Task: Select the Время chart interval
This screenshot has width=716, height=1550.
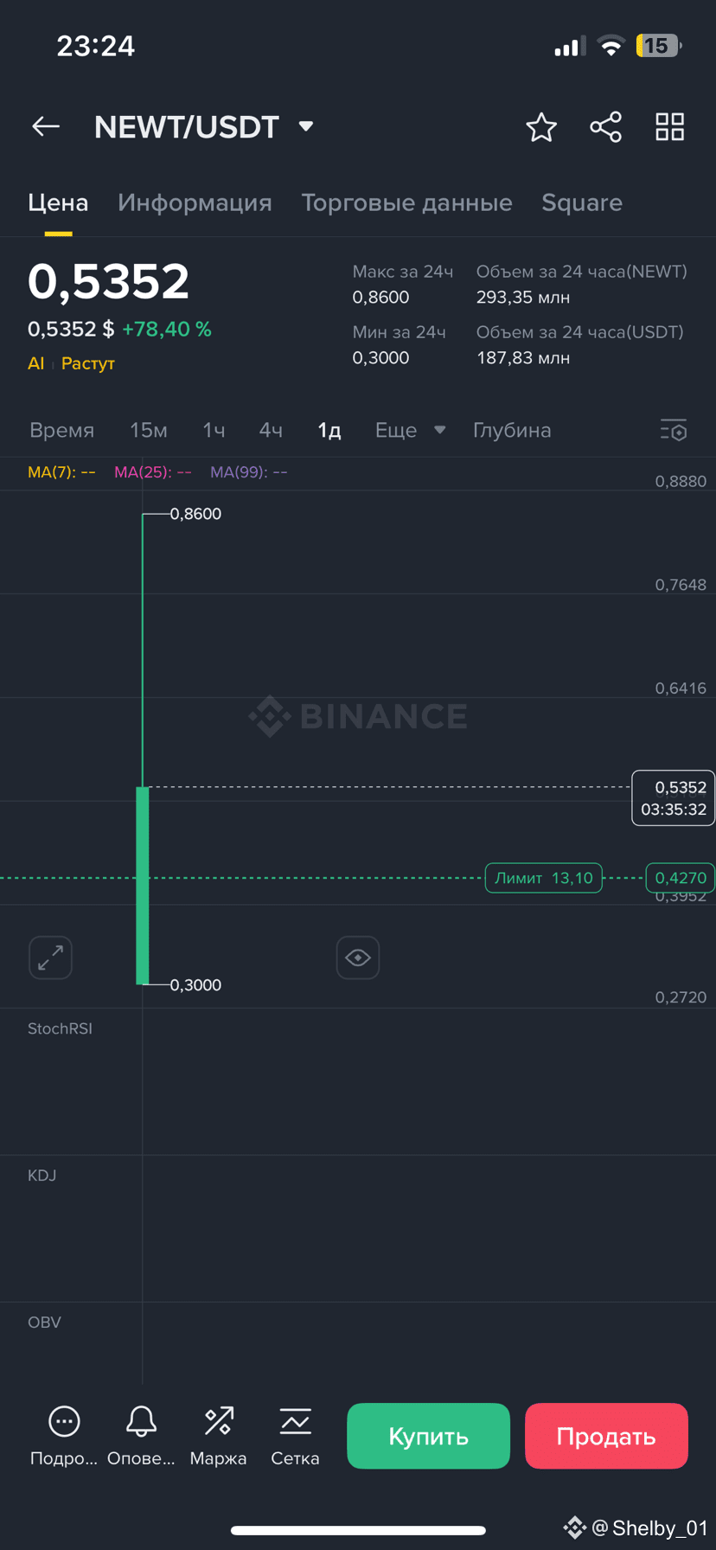Action: coord(61,430)
